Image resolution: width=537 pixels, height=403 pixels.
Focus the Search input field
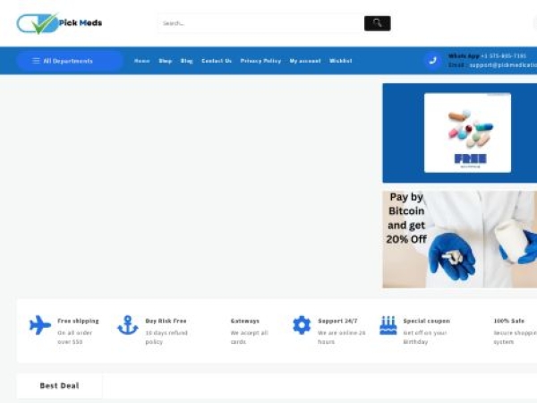(x=260, y=23)
